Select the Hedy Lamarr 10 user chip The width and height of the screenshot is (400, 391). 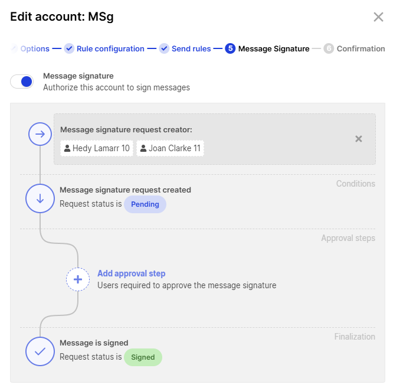point(97,148)
